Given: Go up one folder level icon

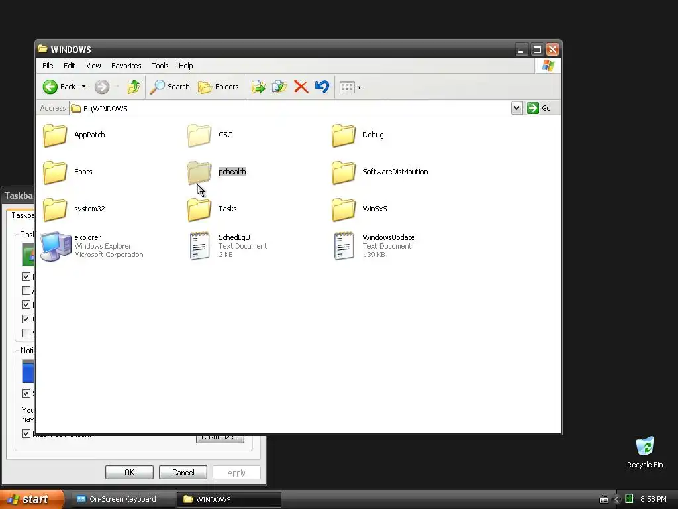Looking at the screenshot, I should pyautogui.click(x=134, y=87).
